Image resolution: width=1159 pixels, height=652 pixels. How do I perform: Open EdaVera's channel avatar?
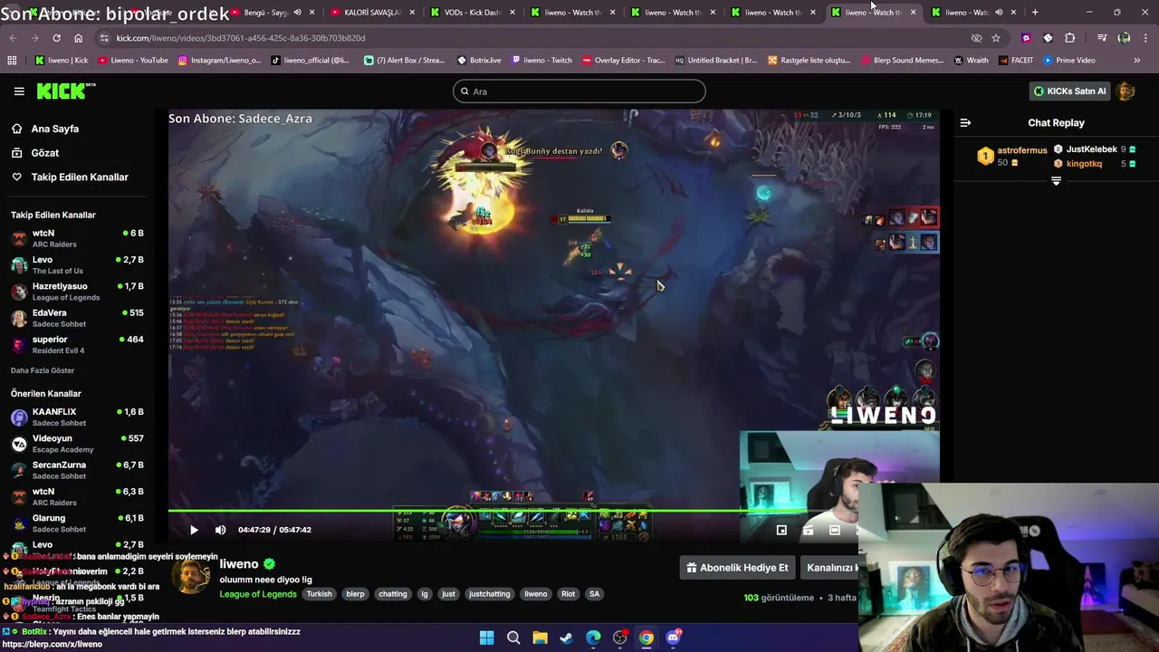click(19, 318)
